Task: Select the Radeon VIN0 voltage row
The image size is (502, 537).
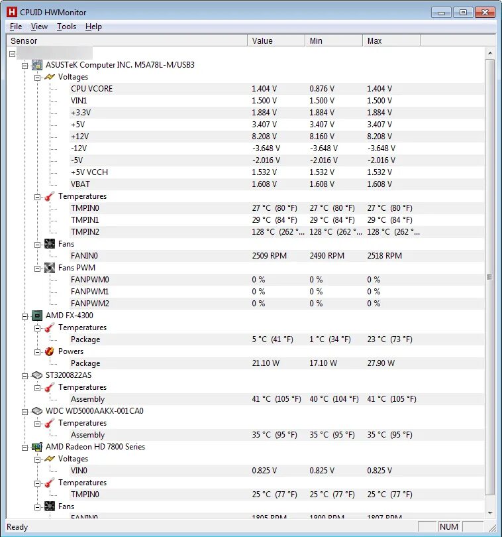Action: pyautogui.click(x=276, y=471)
